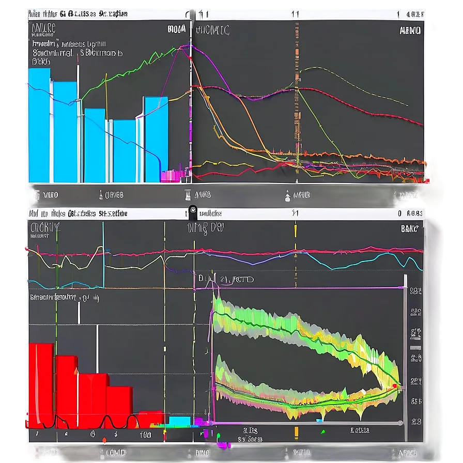
Task: Select the person-shaped icon below the upper charts
Action: pyautogui.click(x=288, y=196)
